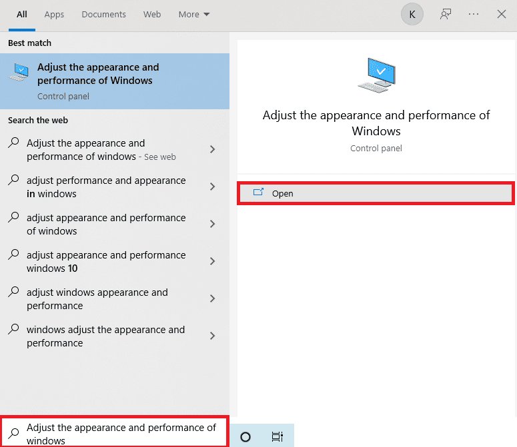Expand the More filter dropdown
Screen dimensions: 517x447
[193, 14]
